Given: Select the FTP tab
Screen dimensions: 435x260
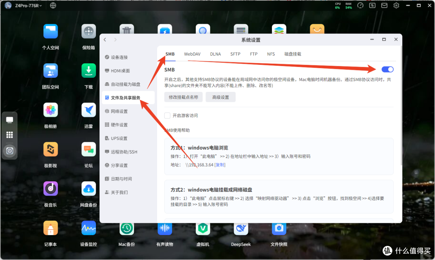Looking at the screenshot, I should point(254,54).
